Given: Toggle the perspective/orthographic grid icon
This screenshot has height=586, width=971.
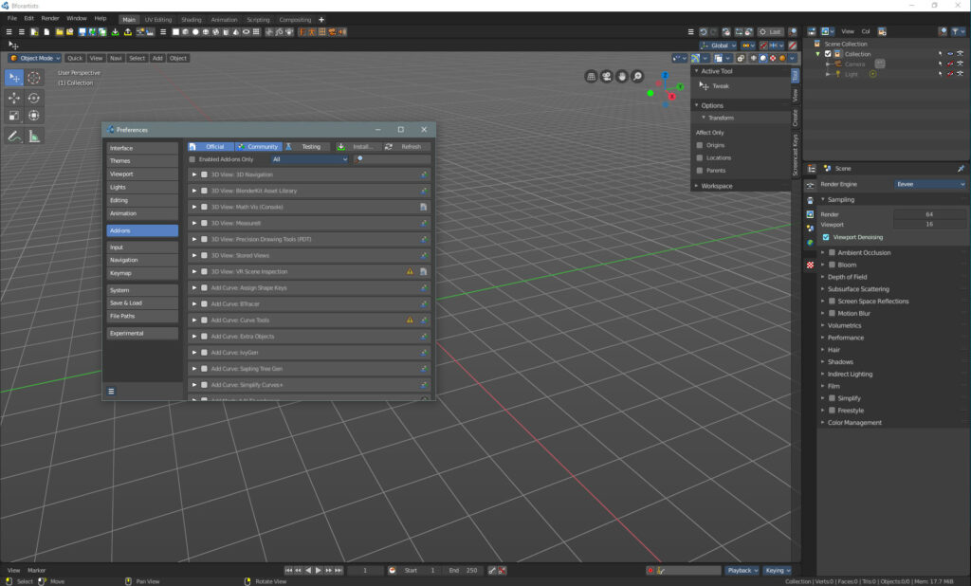Looking at the screenshot, I should 591,76.
